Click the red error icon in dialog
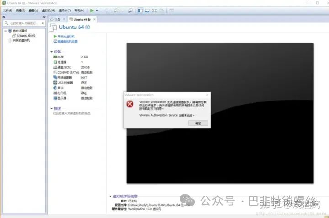This screenshot has height=218, width=329. pyautogui.click(x=130, y=104)
